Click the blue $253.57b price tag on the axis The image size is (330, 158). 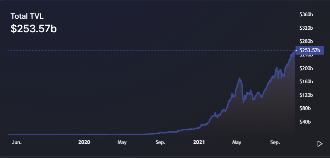tap(309, 51)
